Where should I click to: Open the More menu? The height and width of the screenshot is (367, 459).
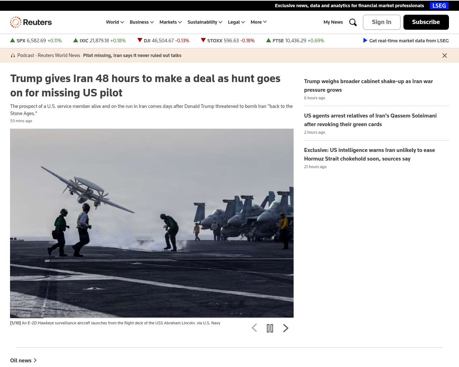(259, 22)
